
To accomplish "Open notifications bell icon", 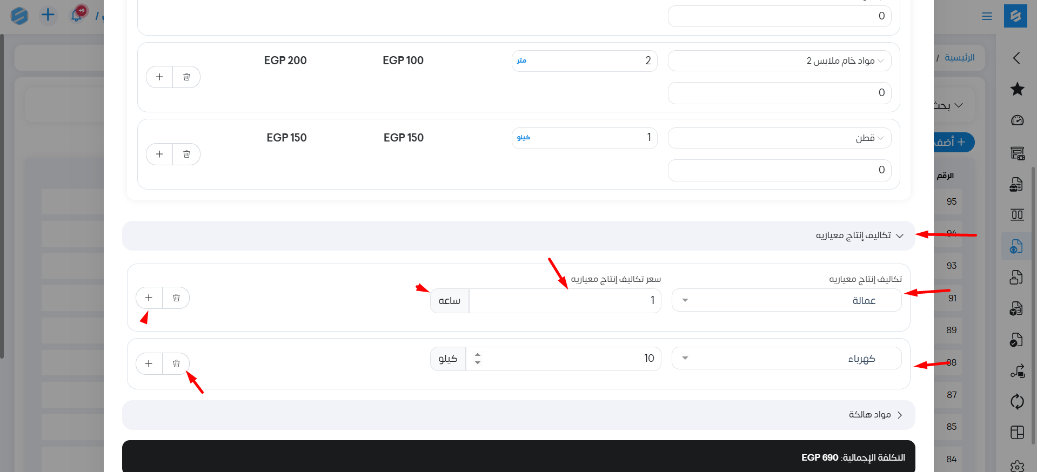I will (77, 15).
